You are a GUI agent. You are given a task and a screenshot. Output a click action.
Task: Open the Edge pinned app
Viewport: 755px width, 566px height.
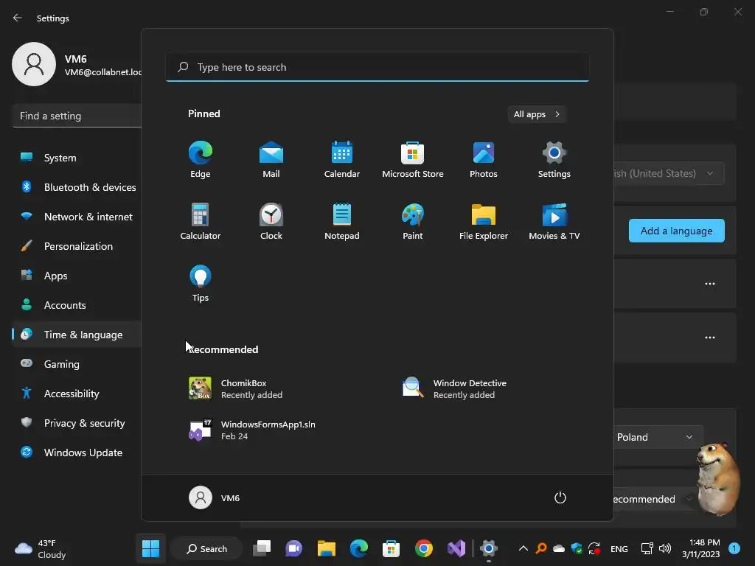tap(201, 159)
